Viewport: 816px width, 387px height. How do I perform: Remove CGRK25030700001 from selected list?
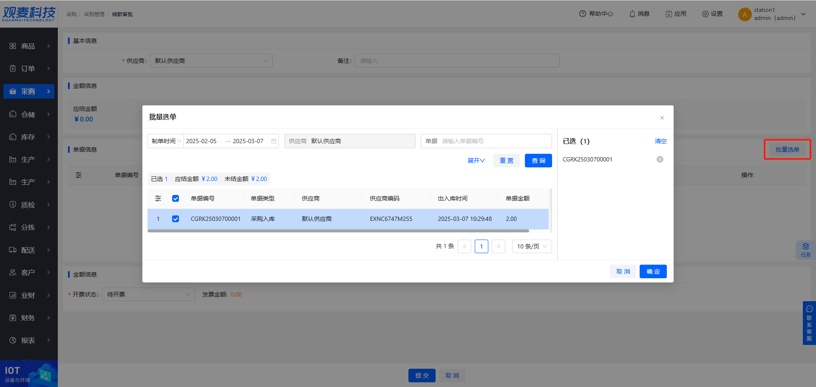pos(660,159)
